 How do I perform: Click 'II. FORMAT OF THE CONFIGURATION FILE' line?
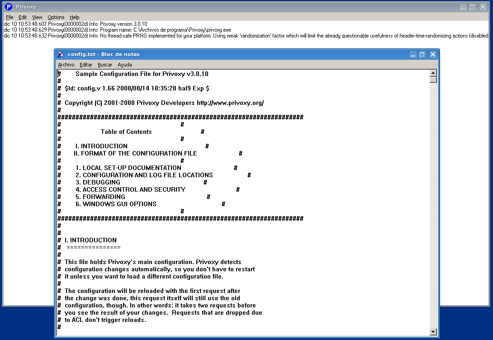click(135, 153)
